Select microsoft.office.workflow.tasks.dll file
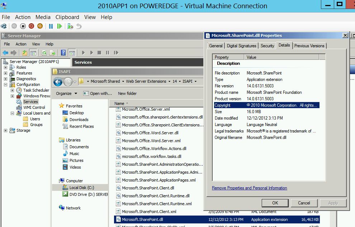Screen dimensions: 355x227 click(x=152, y=156)
